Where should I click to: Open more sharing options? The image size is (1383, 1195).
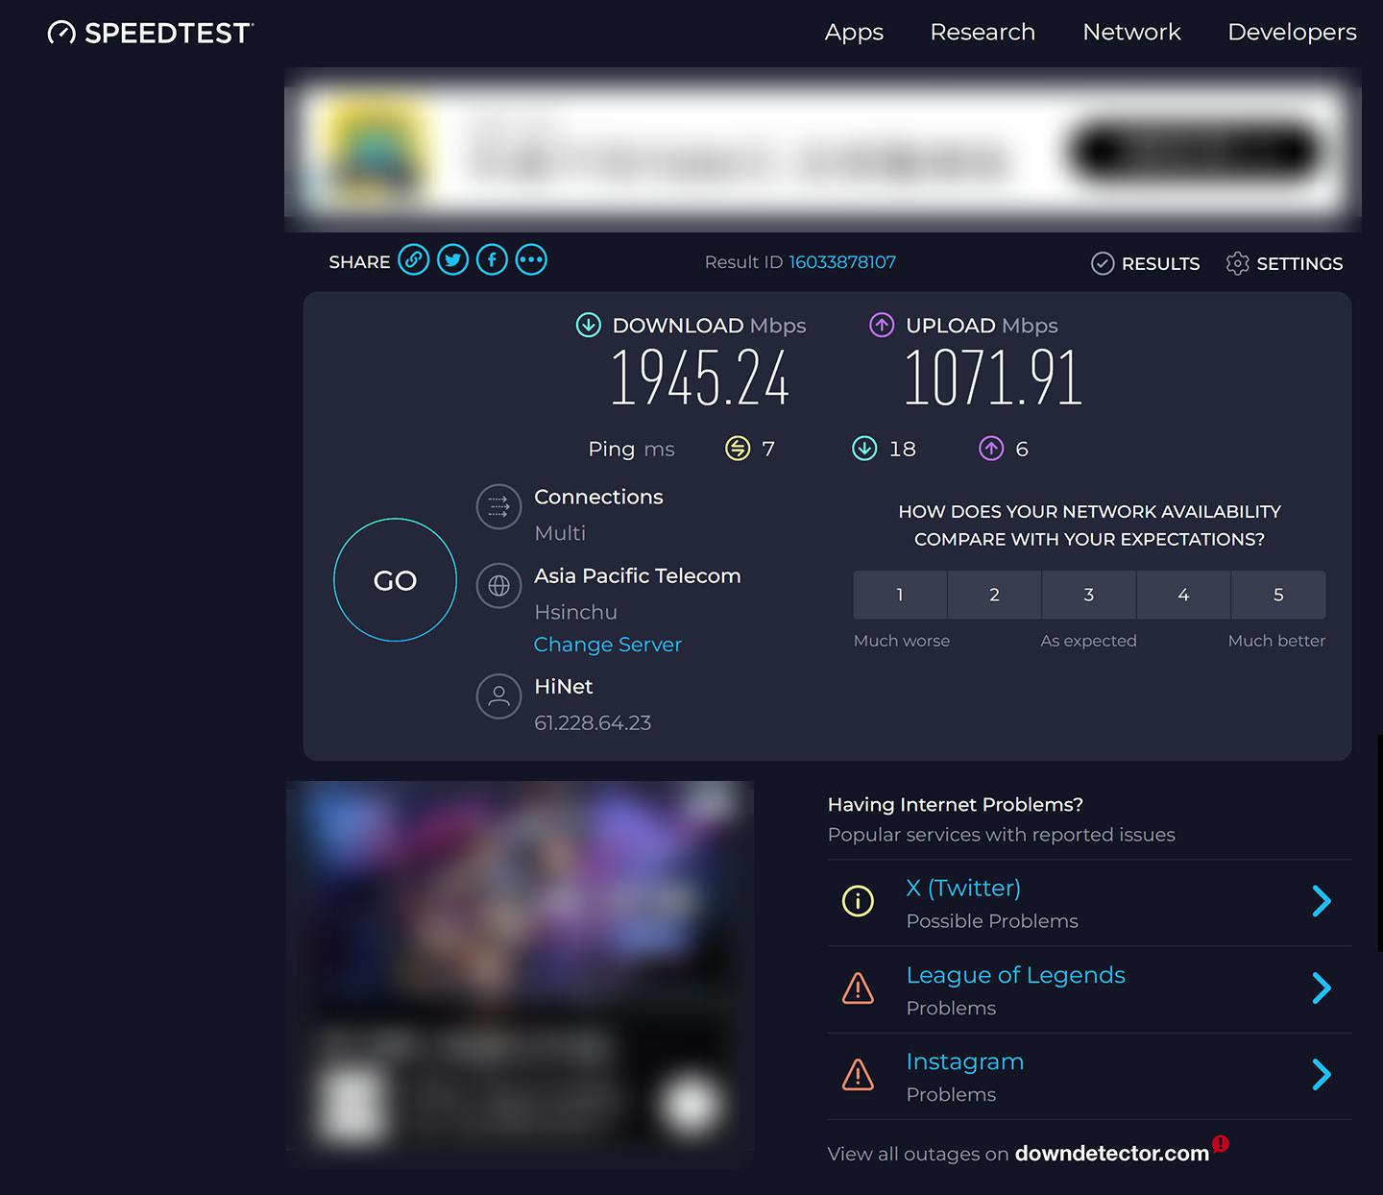(x=531, y=259)
